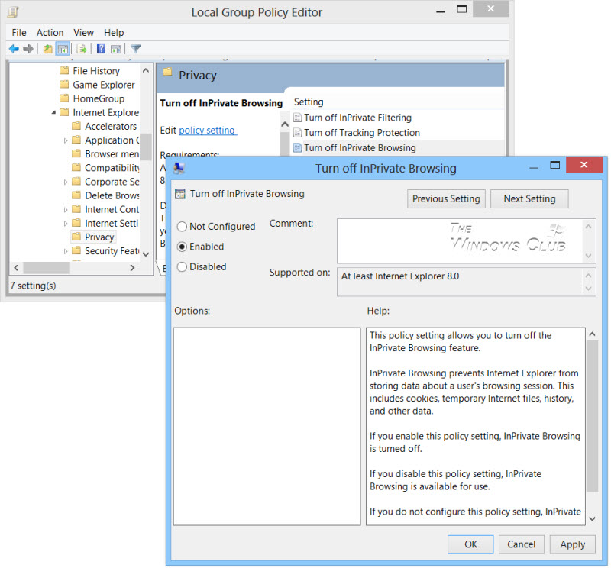Click the Forward arrow toolbar icon
The image size is (611, 568).
pos(28,49)
